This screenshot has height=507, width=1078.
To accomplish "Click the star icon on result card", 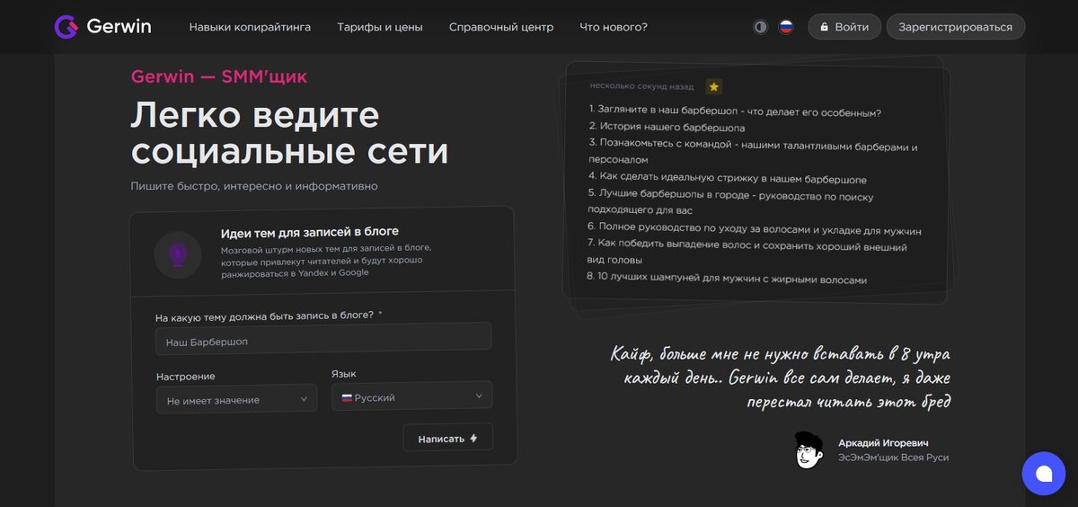I will pos(714,86).
